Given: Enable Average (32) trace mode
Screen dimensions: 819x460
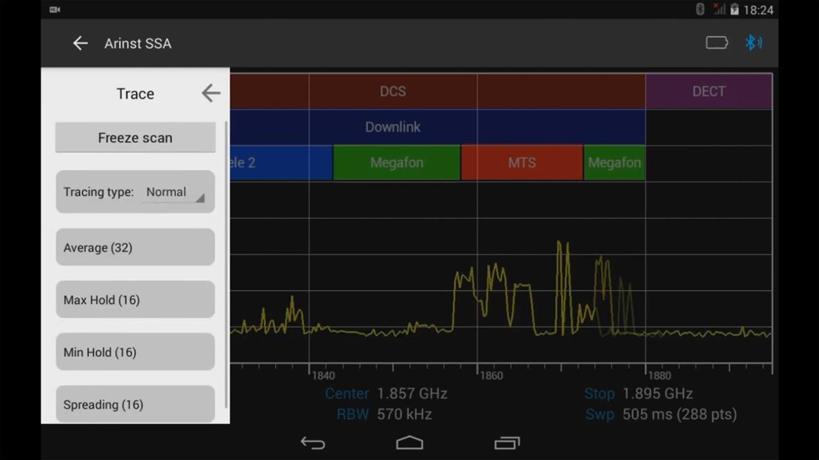Looking at the screenshot, I should [135, 247].
